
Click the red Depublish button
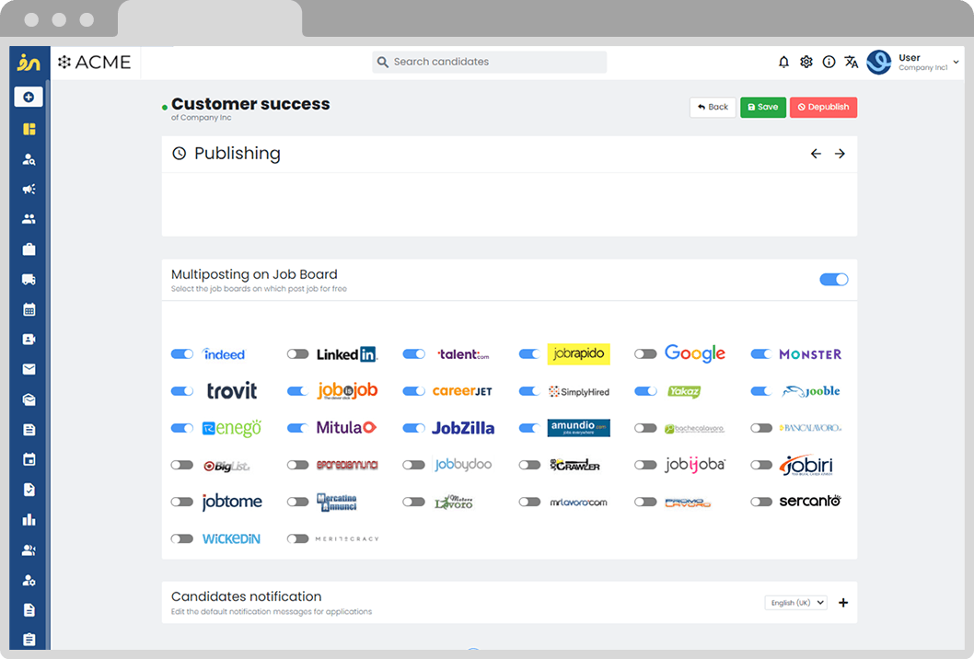(x=823, y=107)
